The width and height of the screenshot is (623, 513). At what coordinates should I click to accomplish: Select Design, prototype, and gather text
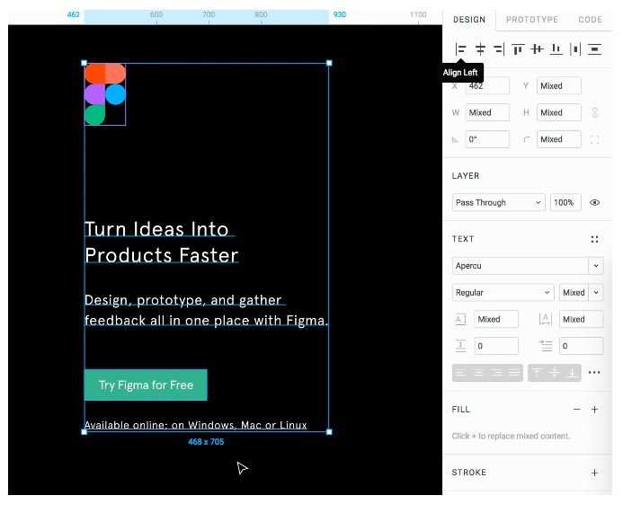[206, 310]
